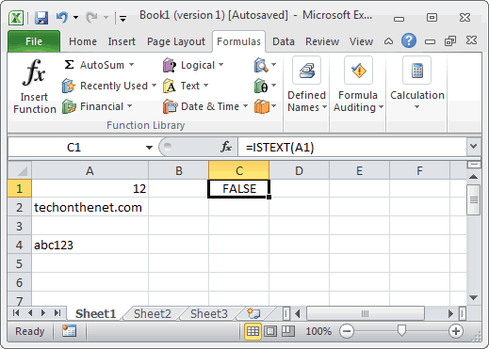Open Customize Quick Access Toolbar dropdown
The image size is (489, 349).
point(122,19)
